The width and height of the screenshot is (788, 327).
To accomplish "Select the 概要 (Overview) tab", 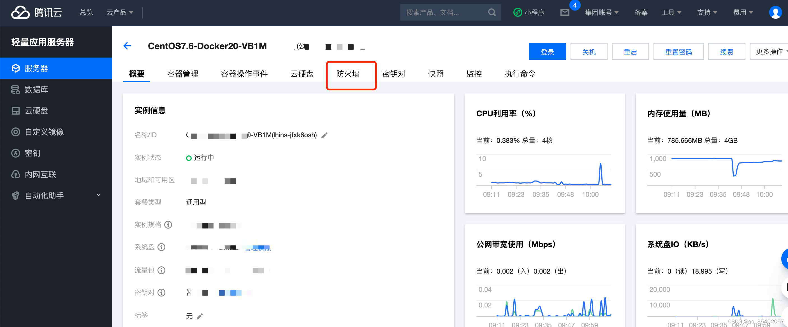I will (x=136, y=74).
